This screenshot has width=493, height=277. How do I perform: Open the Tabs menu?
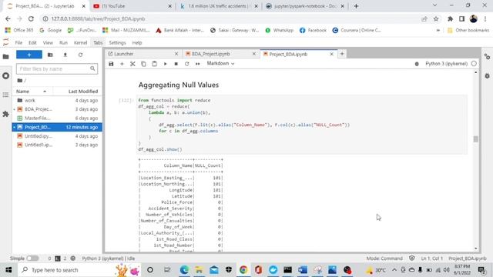point(98,43)
